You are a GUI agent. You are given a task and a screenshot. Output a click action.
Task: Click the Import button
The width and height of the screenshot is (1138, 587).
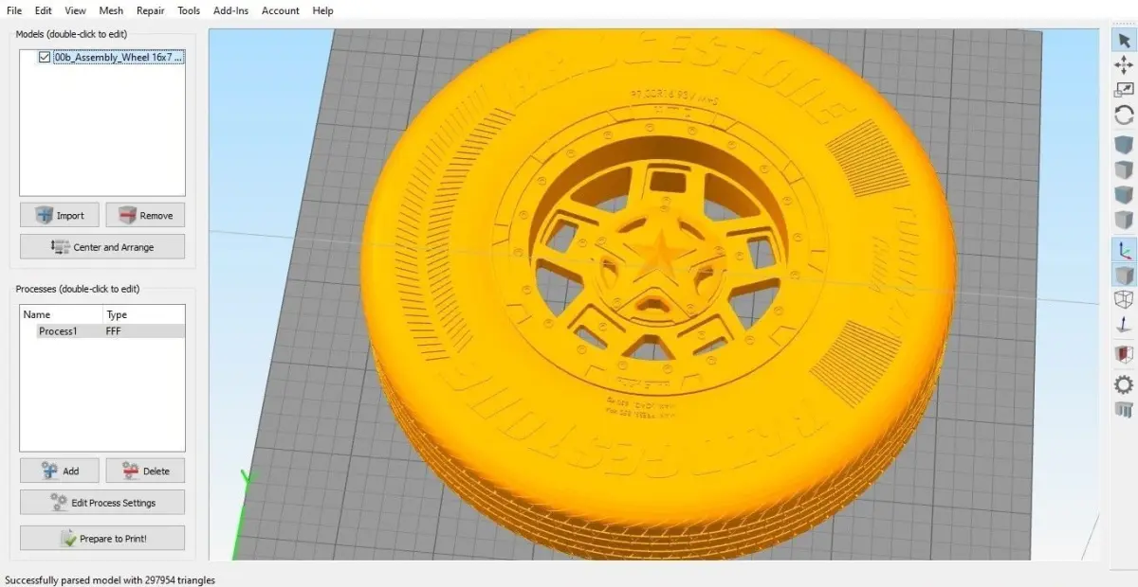tap(60, 215)
